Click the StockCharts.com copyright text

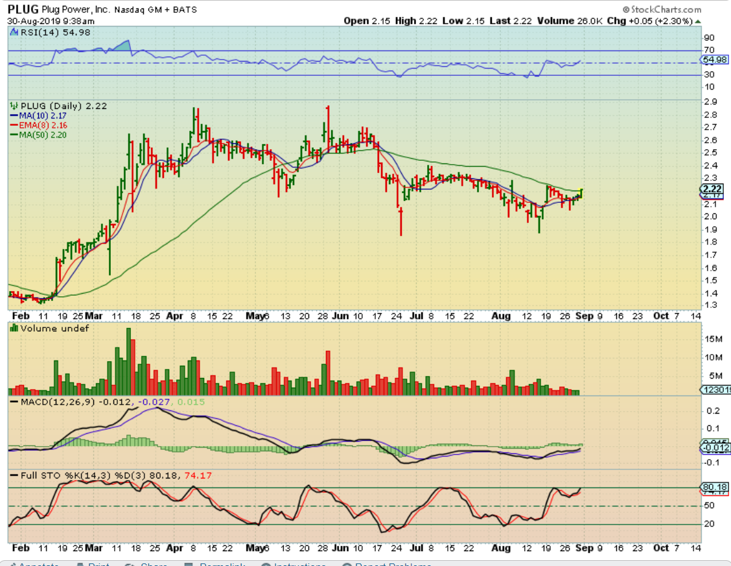[662, 9]
